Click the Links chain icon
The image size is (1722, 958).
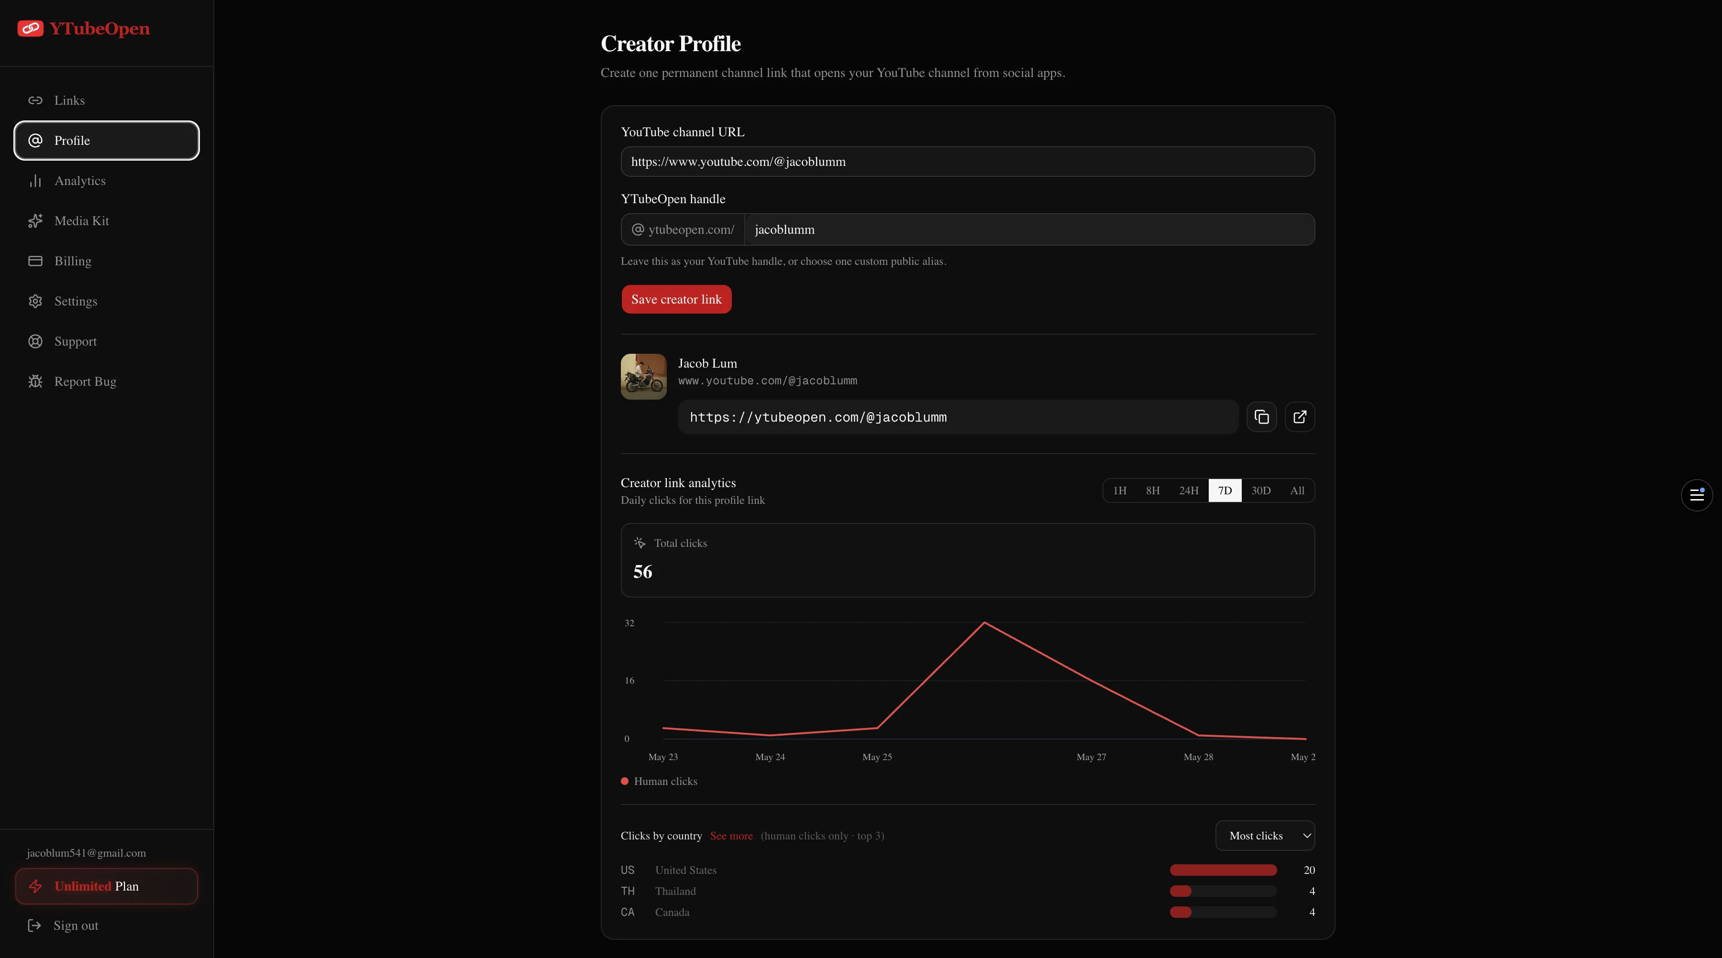point(35,100)
